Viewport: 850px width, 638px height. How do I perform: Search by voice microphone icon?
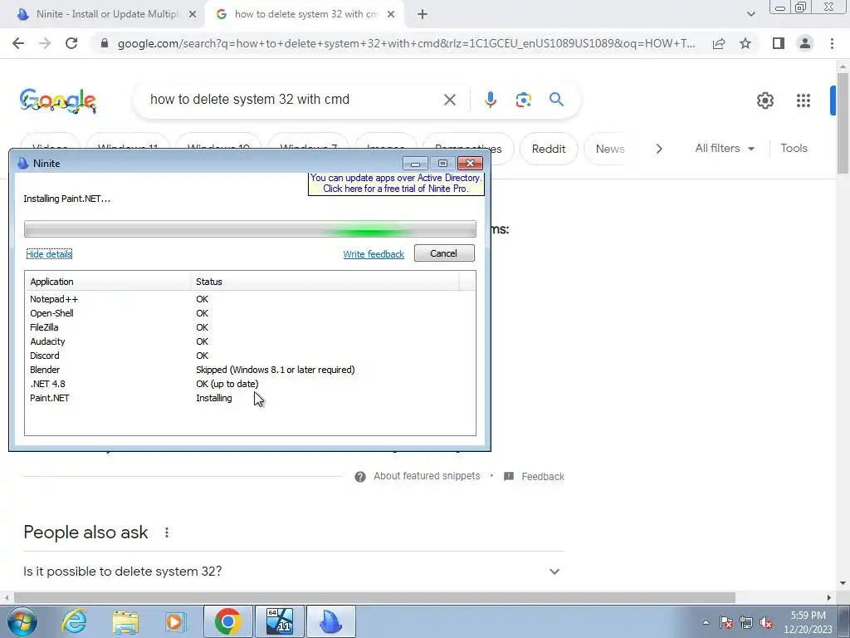coord(490,100)
